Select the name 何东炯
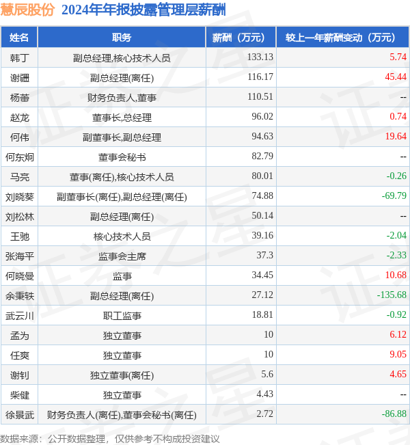410x445 pixels. coord(20,157)
